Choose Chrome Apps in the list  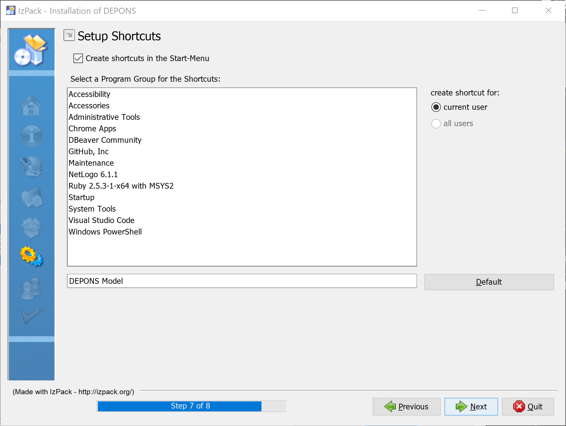click(x=242, y=128)
